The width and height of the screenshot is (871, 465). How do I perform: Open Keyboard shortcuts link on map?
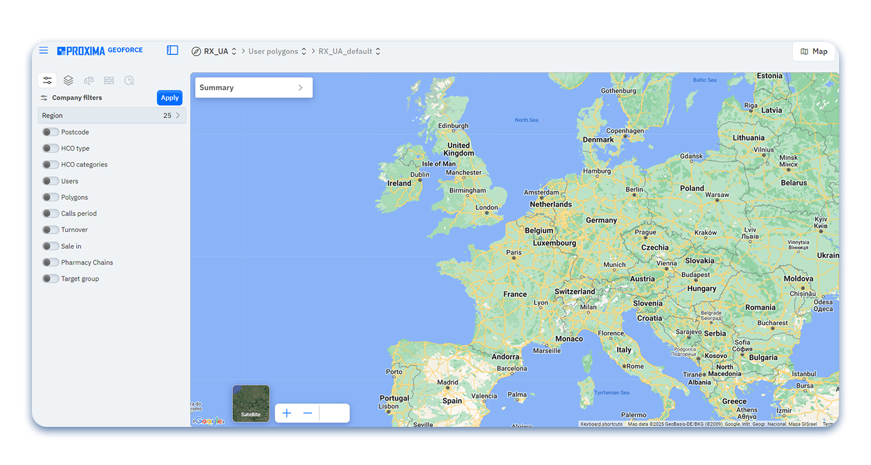tap(601, 424)
